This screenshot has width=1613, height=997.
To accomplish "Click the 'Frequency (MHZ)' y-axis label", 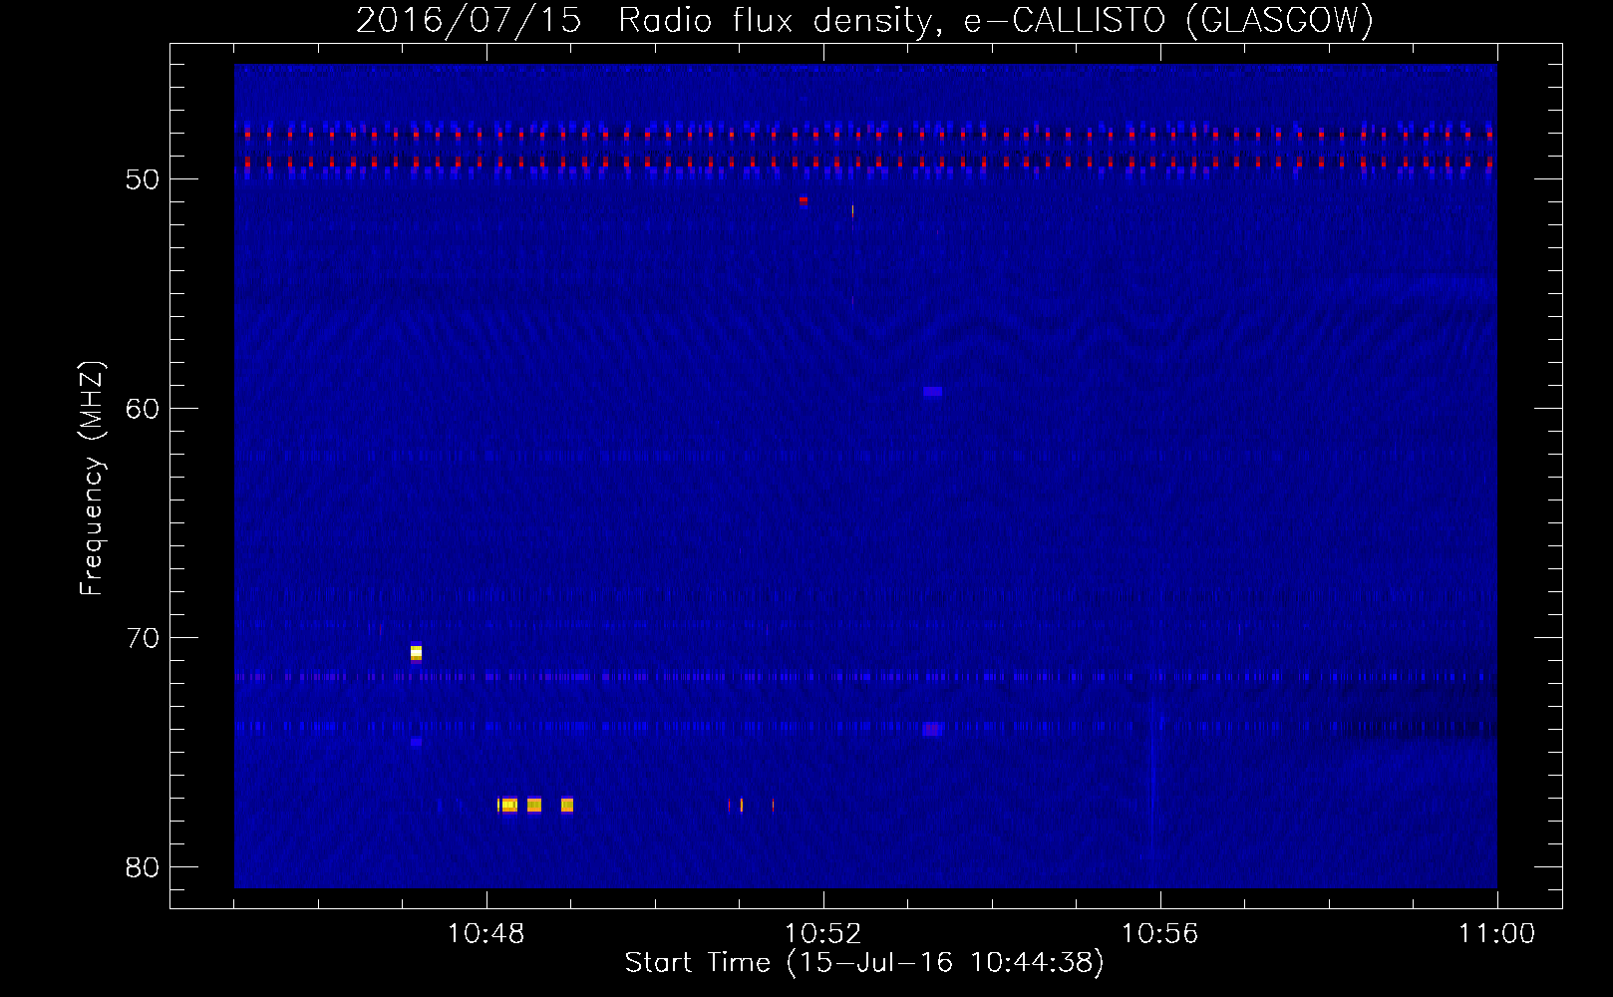I will 92,478.
